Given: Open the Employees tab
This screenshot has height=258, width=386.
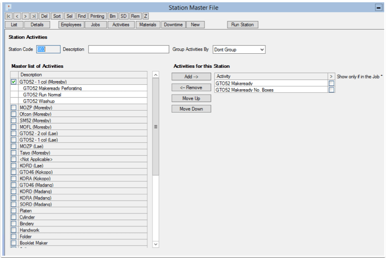Looking at the screenshot, I should 71,25.
